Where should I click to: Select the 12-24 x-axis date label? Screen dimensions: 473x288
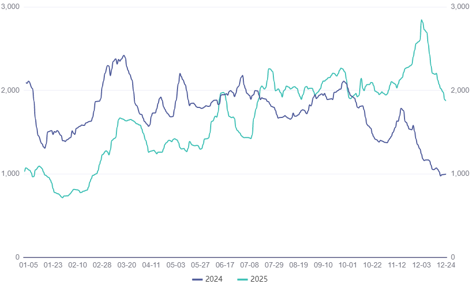tap(446, 265)
